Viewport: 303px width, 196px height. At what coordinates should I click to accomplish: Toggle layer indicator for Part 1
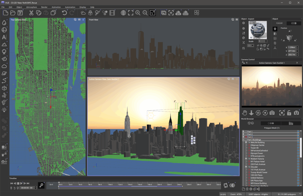coord(298,131)
